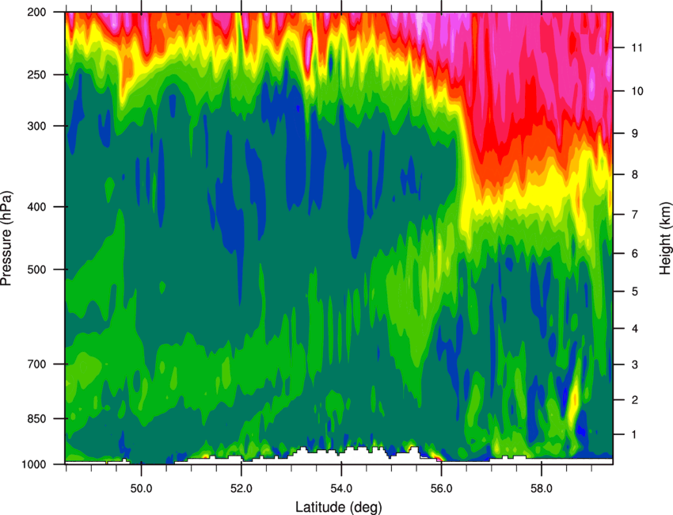Click the 1000 pressure tick label
The image size is (673, 515).
(34, 464)
